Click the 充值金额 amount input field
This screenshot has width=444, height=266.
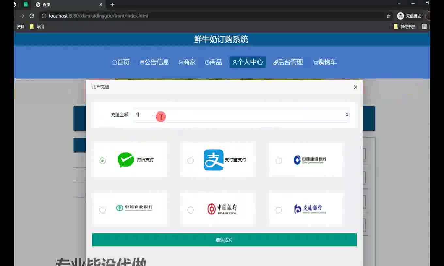point(241,115)
